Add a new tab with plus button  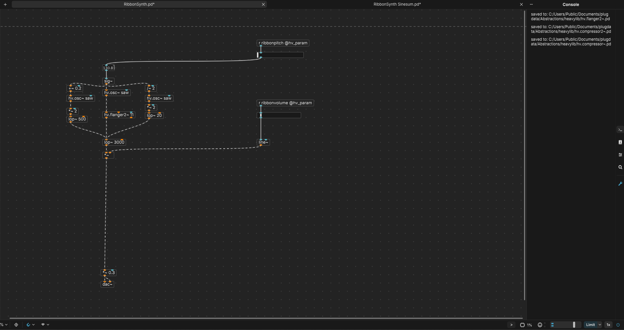pyautogui.click(x=5, y=4)
